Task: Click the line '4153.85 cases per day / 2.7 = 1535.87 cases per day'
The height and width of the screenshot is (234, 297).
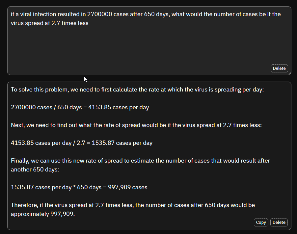Action: click(x=82, y=143)
